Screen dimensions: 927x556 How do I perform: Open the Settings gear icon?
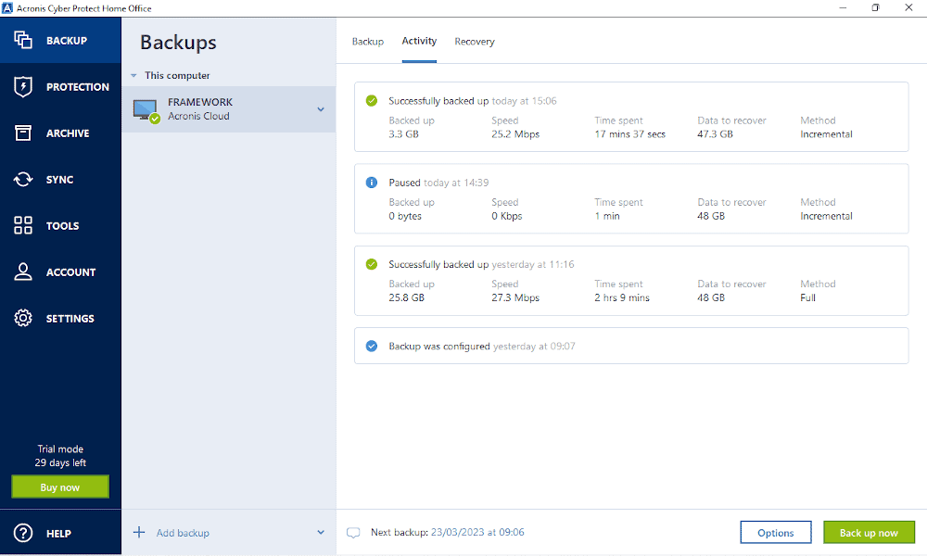(23, 318)
